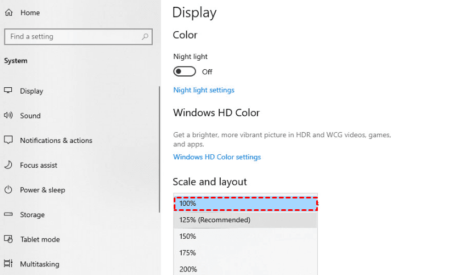Click the Power & sleep icon

(x=9, y=190)
